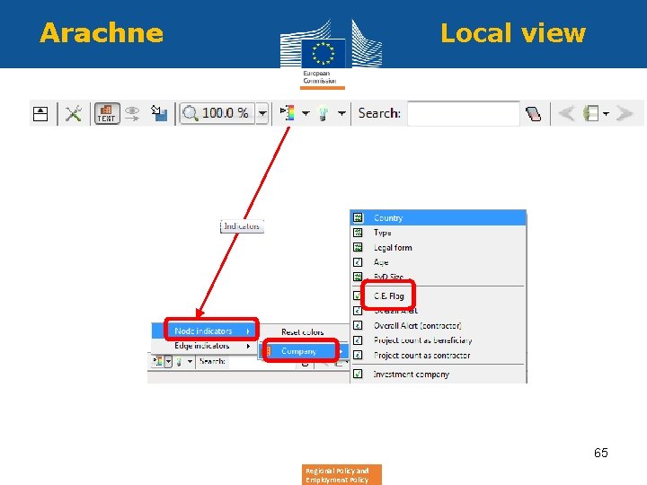Toggle the TEXT labels button
Viewport: 647px width, 485px height.
coord(107,113)
